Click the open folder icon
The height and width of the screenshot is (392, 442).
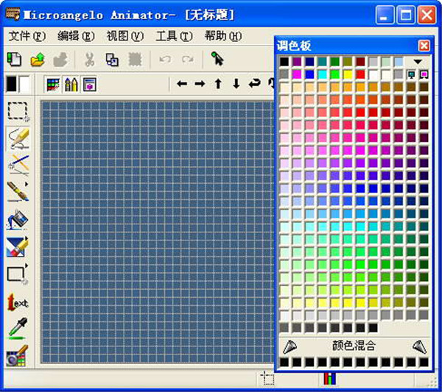tap(38, 60)
